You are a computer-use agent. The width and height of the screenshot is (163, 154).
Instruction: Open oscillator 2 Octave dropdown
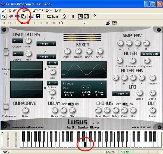click(18, 54)
